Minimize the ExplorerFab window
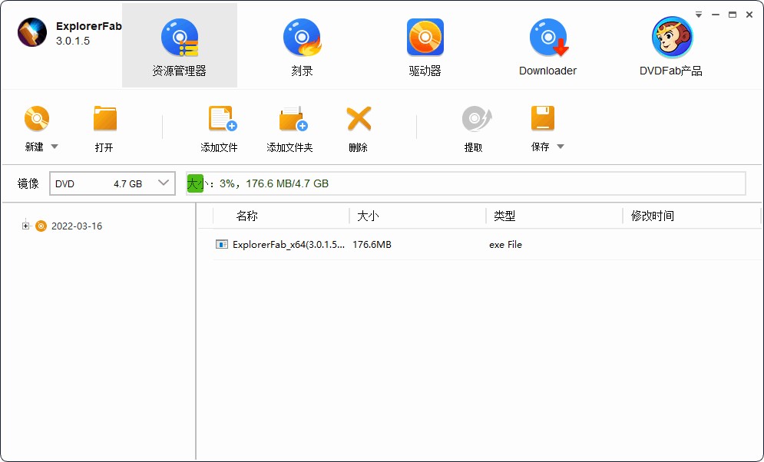 coord(716,15)
